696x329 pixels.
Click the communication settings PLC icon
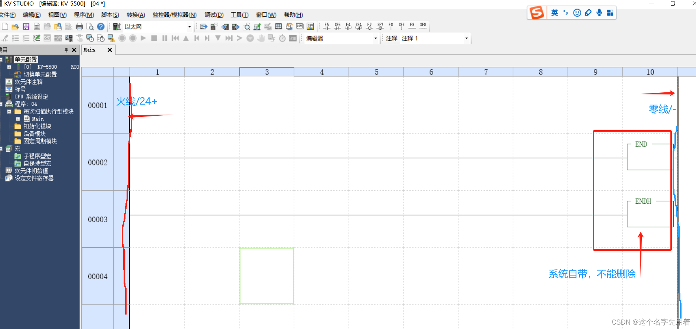[117, 27]
